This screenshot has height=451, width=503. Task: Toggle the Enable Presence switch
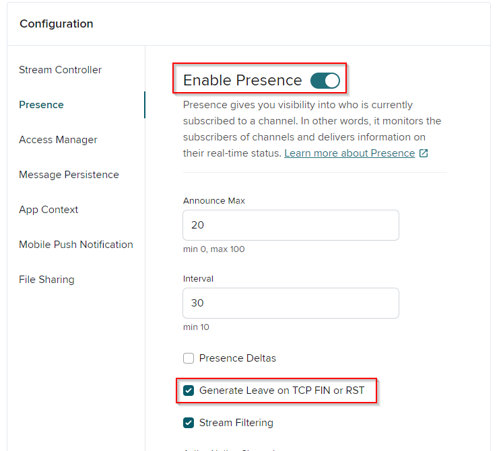pos(325,81)
